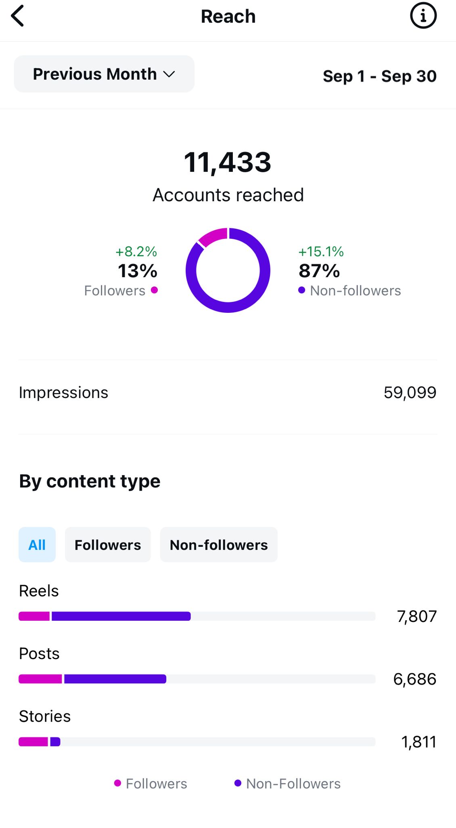Tap the pink Followers legend dot at bottom

[117, 784]
